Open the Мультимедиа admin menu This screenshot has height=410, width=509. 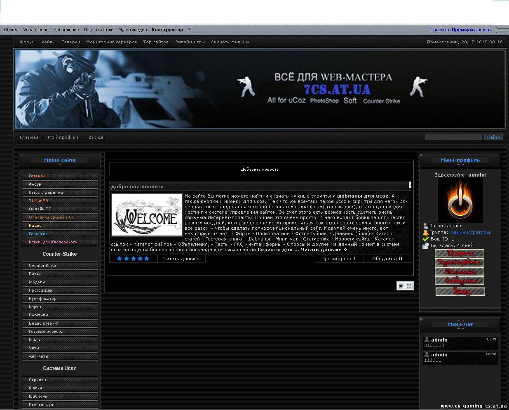tap(133, 30)
